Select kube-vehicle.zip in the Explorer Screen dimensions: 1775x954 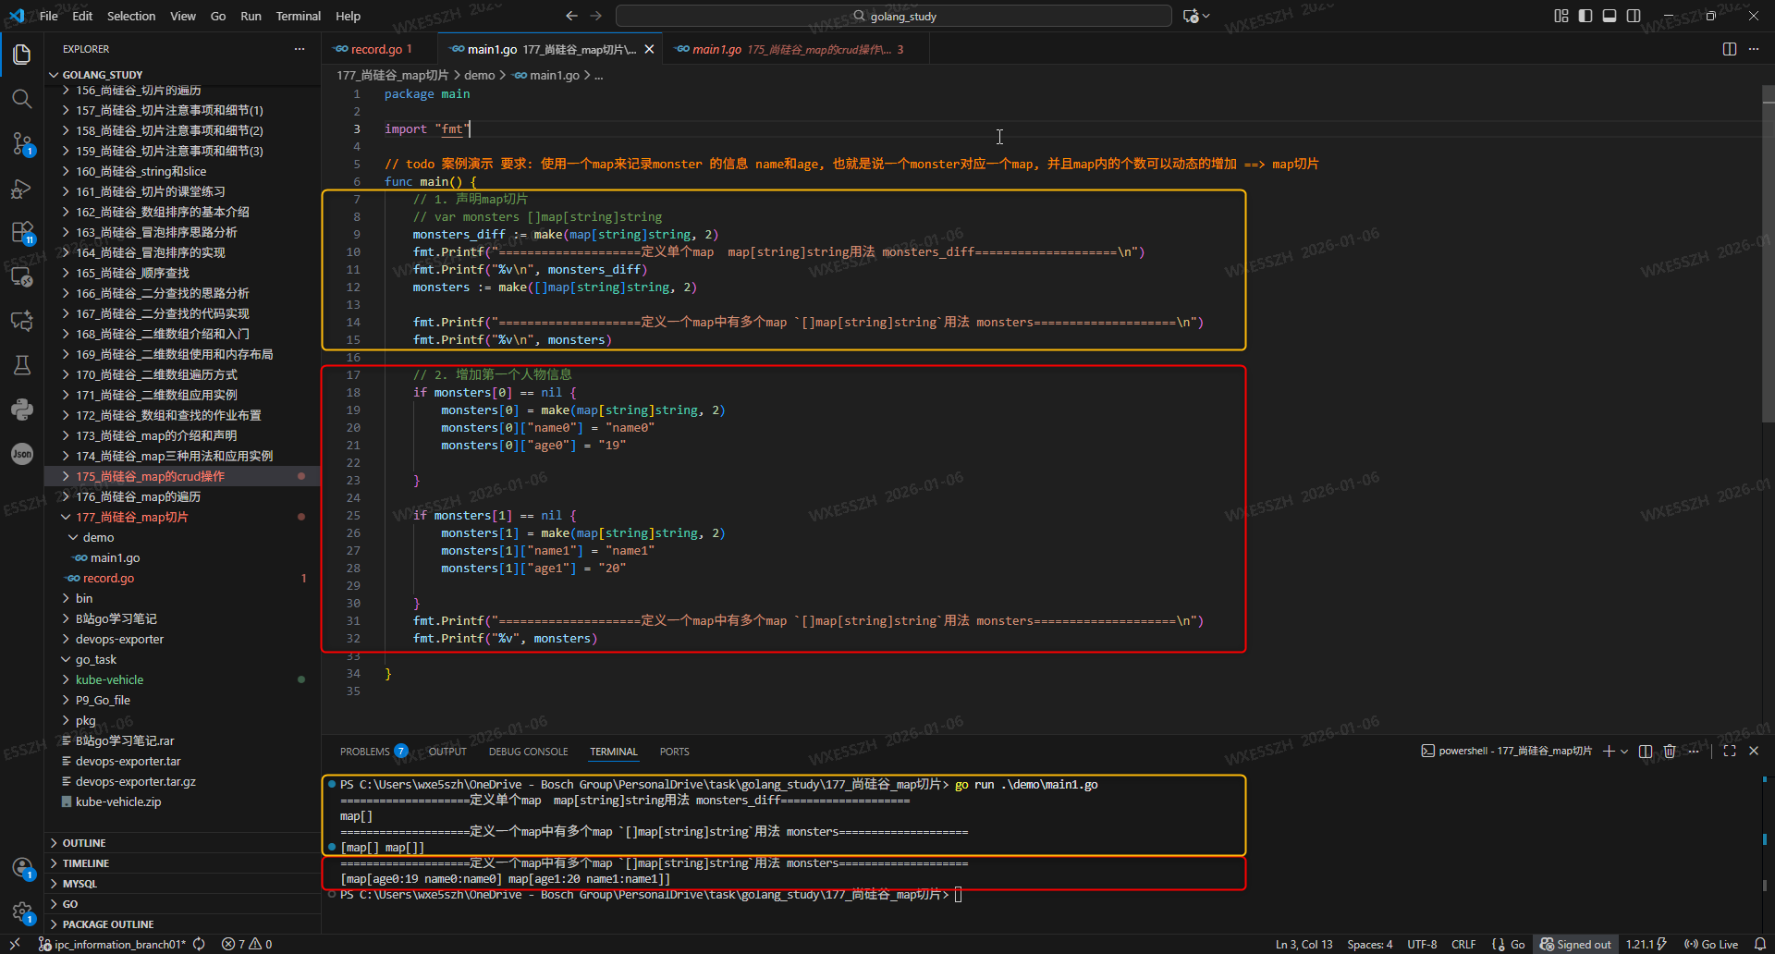pyautogui.click(x=182, y=801)
